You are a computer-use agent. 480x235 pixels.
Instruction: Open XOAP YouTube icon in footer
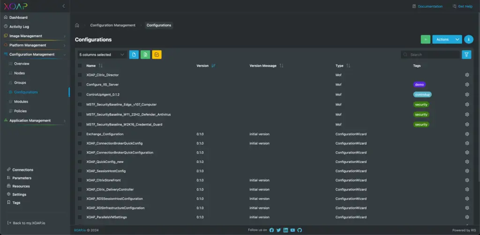tap(292, 230)
